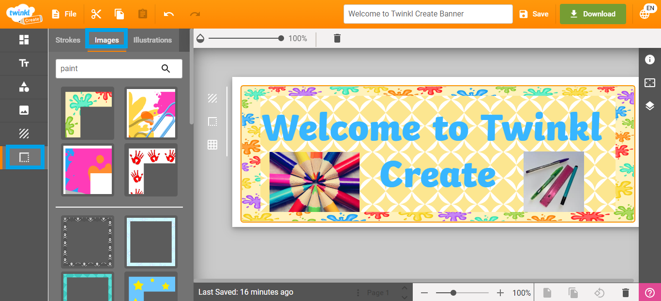
Task: Delete the page with bottom trash icon
Action: (x=626, y=292)
